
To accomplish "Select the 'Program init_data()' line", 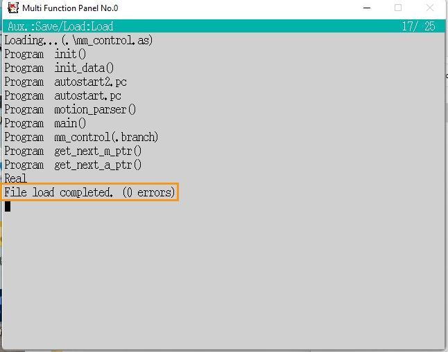I will (x=59, y=68).
